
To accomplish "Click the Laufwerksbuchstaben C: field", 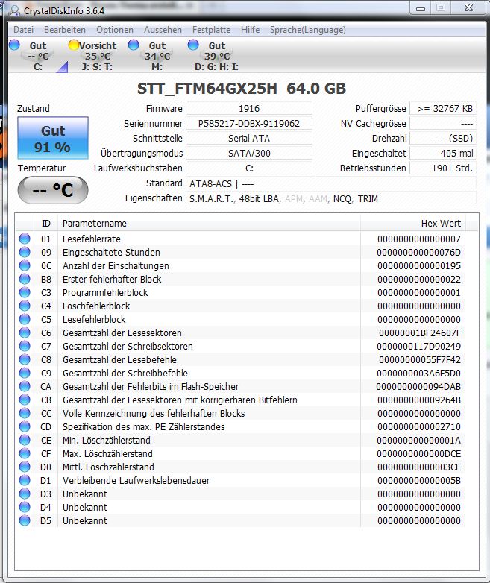I will (x=249, y=168).
